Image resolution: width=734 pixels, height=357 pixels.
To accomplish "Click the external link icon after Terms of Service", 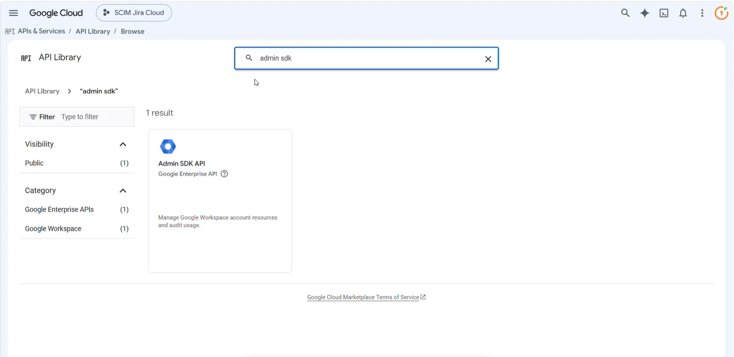I will point(423,297).
